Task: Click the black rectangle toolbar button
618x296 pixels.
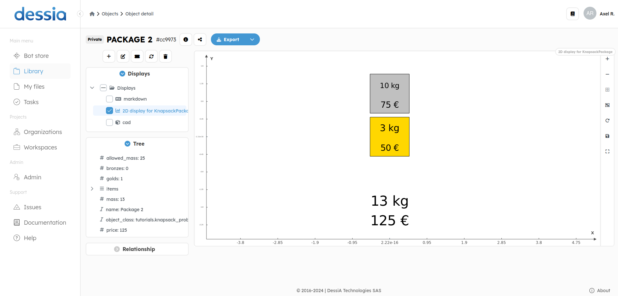Action: (x=137, y=57)
